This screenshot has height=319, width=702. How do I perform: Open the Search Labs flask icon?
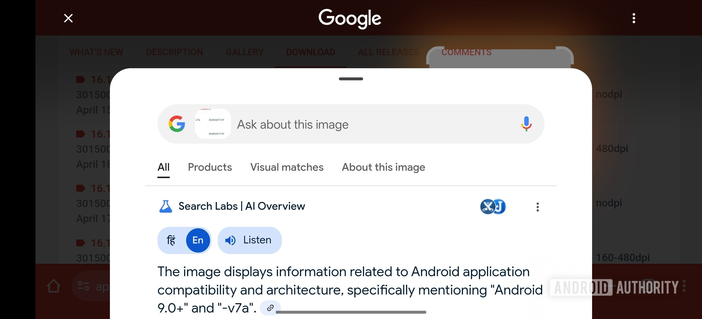click(165, 206)
